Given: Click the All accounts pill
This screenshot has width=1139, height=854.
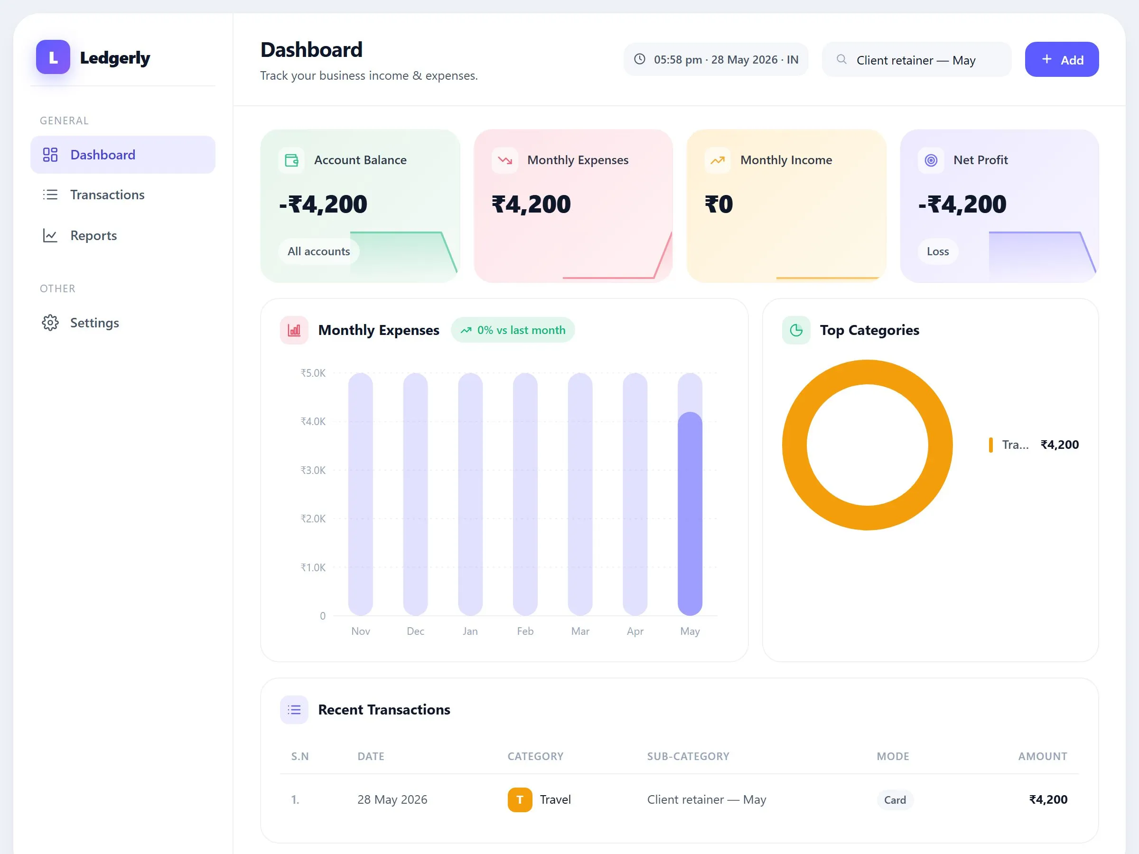Looking at the screenshot, I should click(x=319, y=252).
